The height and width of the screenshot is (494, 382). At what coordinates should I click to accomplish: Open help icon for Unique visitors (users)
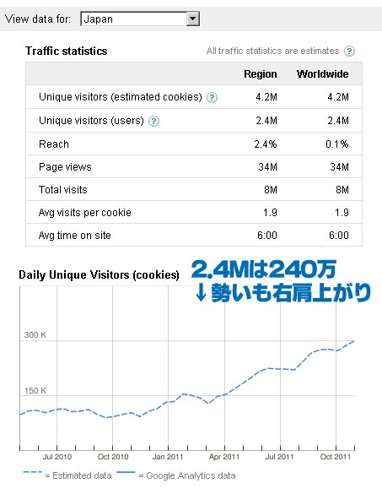tap(153, 121)
